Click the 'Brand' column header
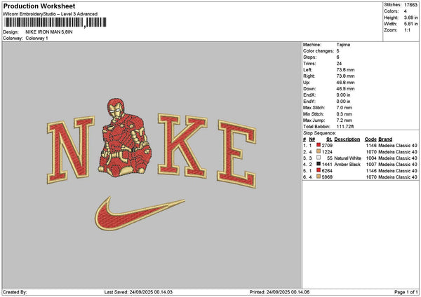The width and height of the screenshot is (421, 297). 385,139
